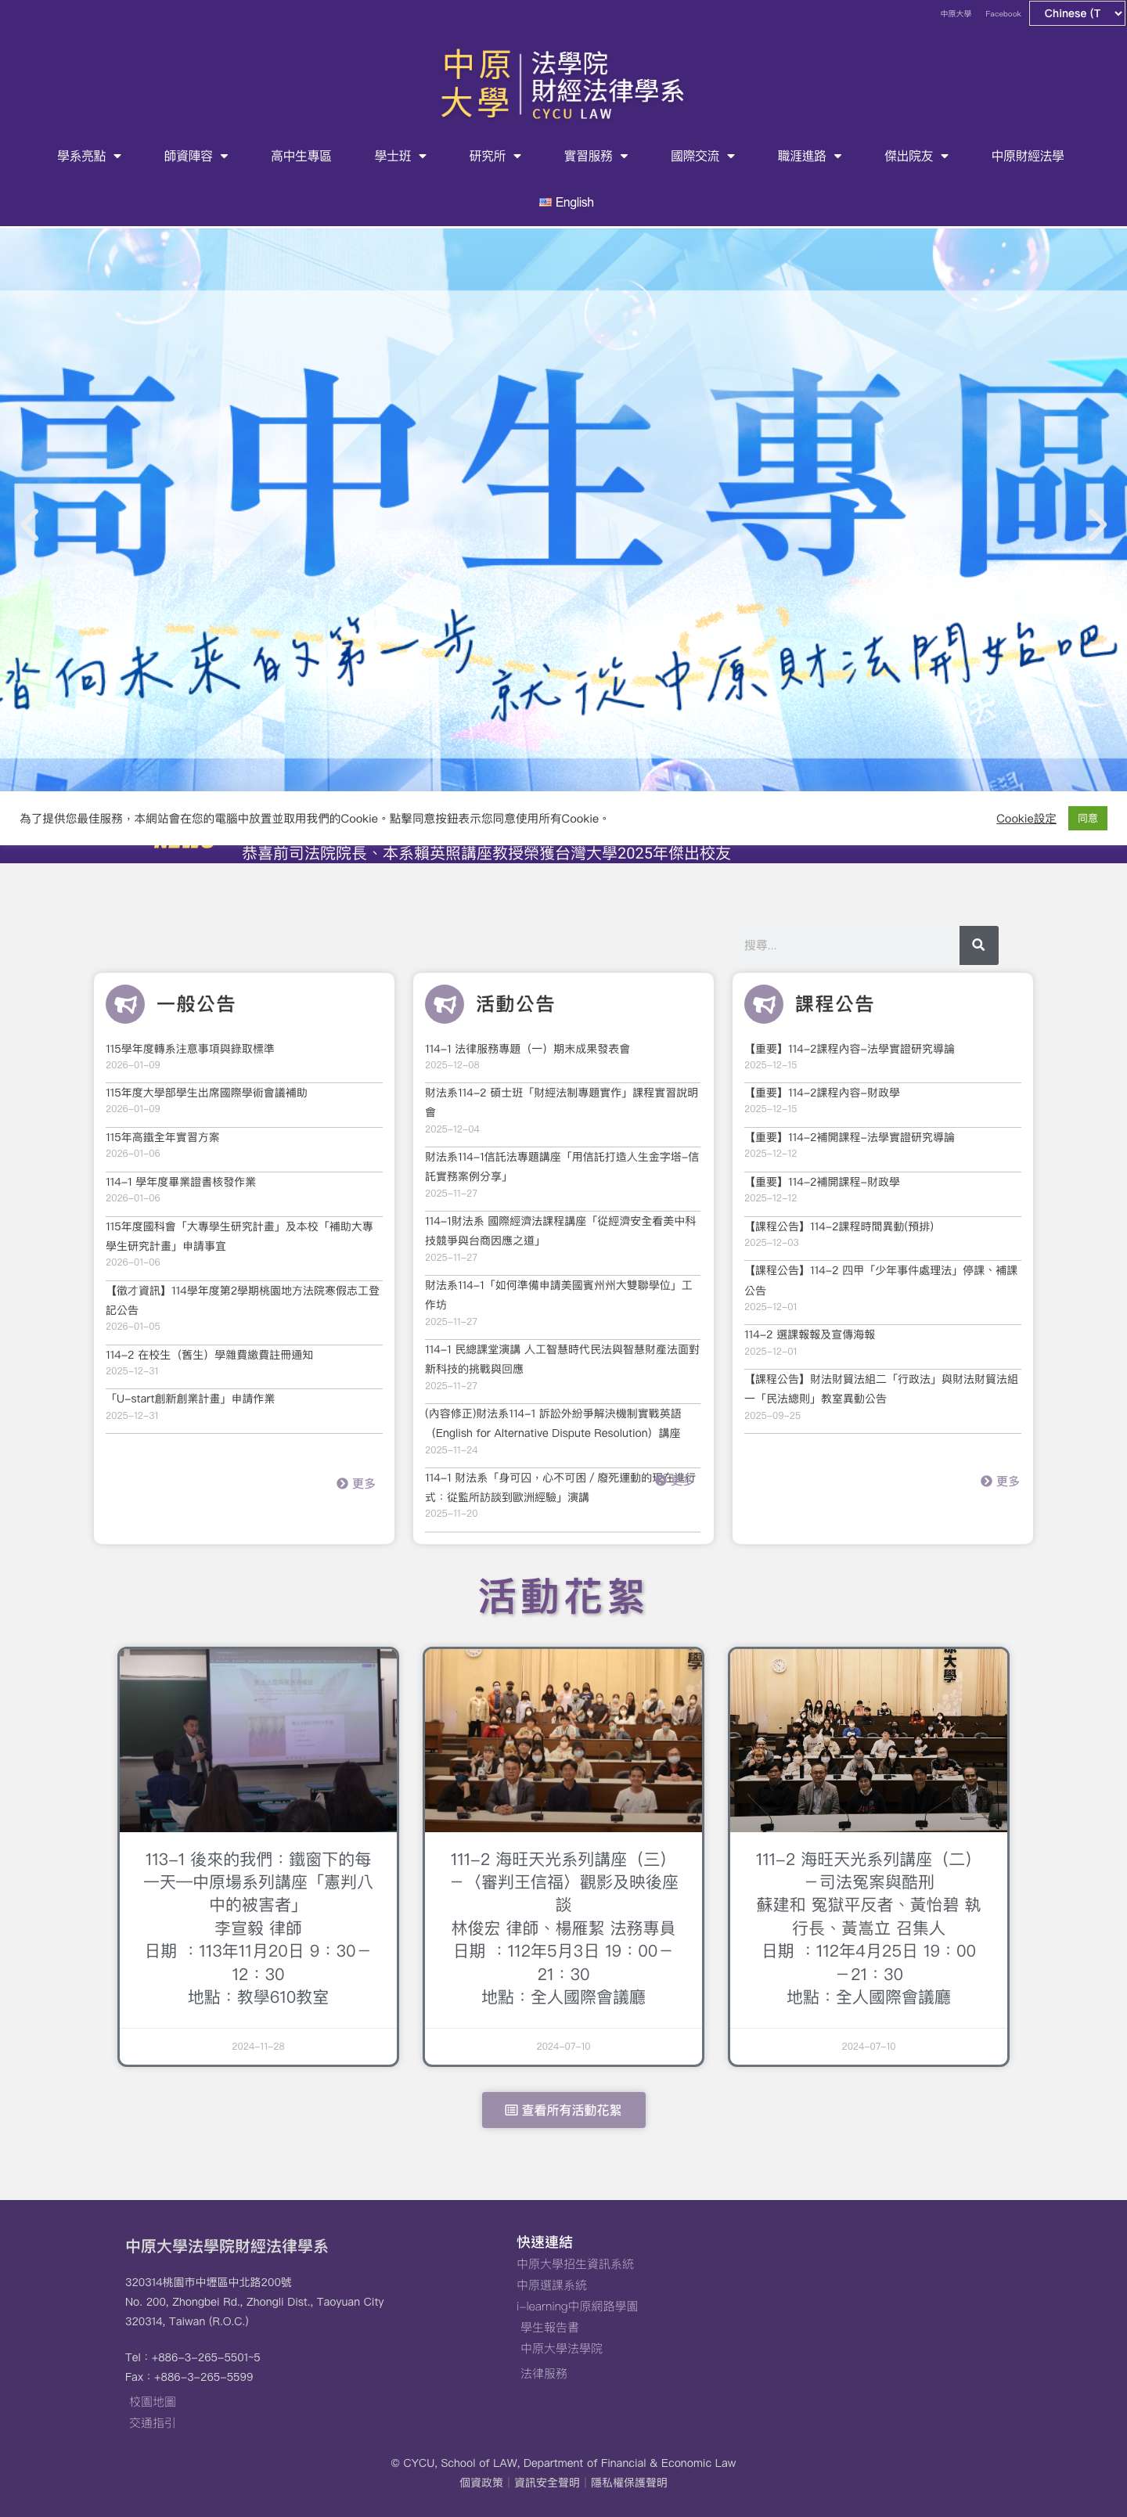Expand the 學系亮點 menu
The width and height of the screenshot is (1127, 2517).
tap(89, 156)
